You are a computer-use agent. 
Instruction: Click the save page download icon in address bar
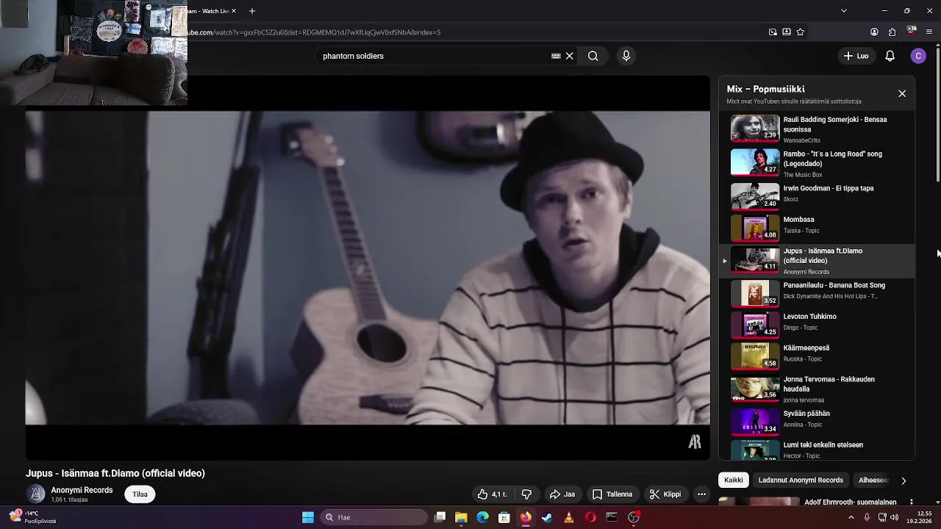(787, 32)
